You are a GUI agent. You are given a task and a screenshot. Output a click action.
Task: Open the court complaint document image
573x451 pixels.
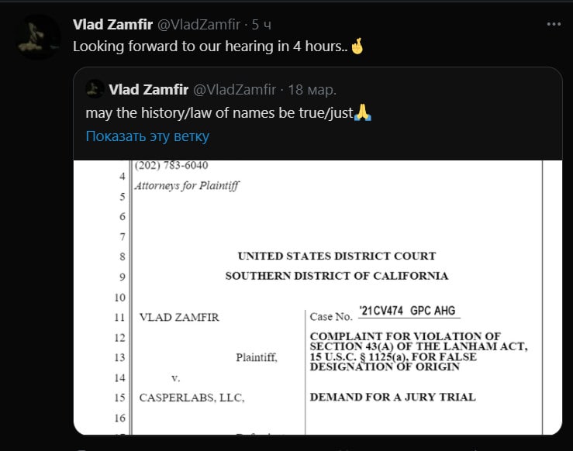[318, 298]
